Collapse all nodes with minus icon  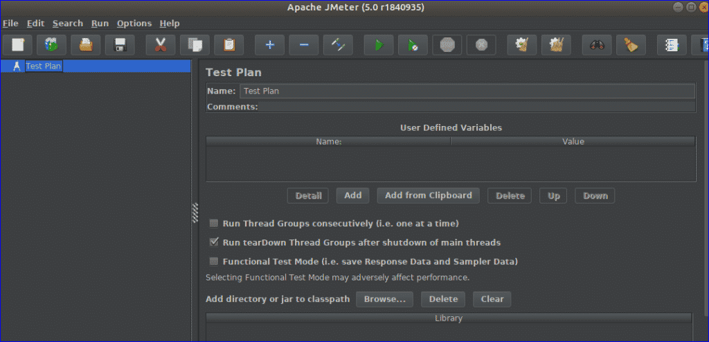304,45
